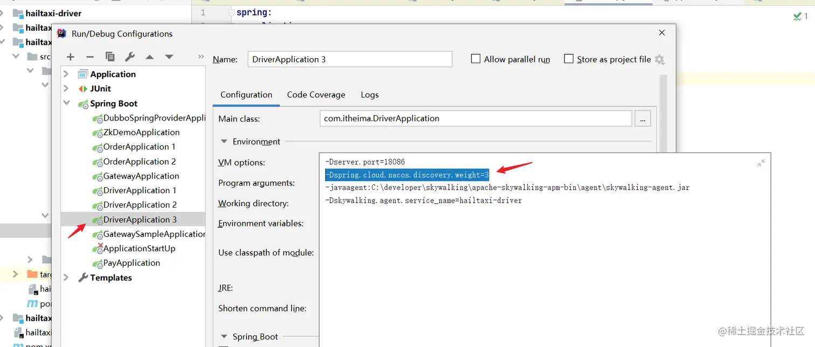Click the Environment variables label
Viewport: 815px width, 347px height.
click(x=261, y=223)
